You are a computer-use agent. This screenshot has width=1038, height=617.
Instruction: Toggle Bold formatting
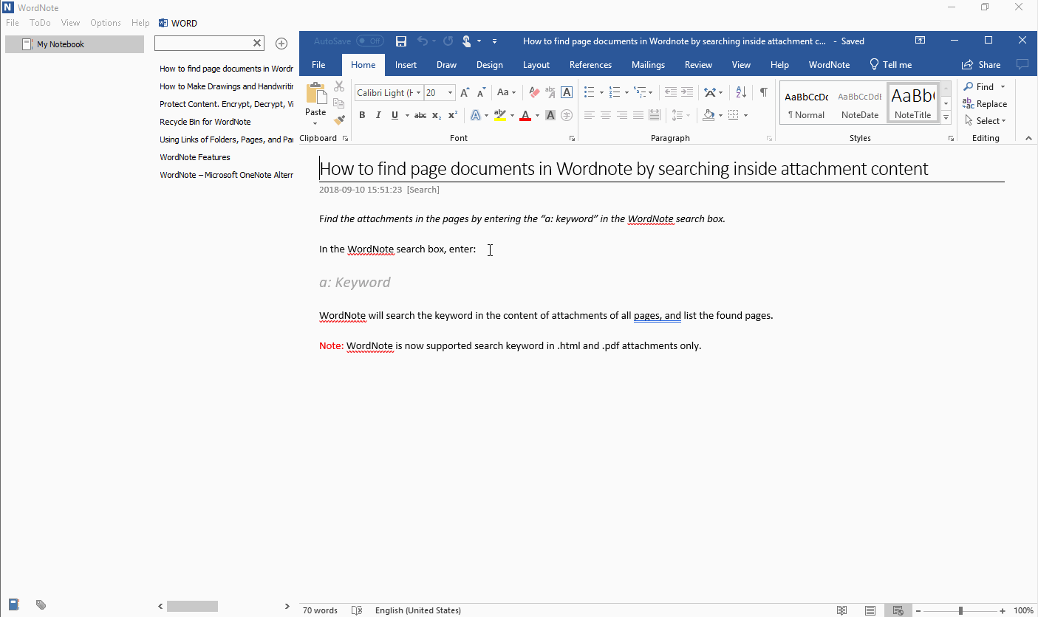coord(362,115)
